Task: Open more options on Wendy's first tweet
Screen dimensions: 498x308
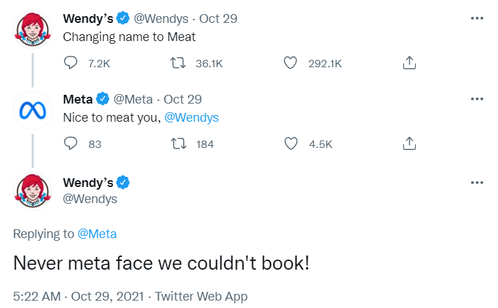Action: pos(477,19)
